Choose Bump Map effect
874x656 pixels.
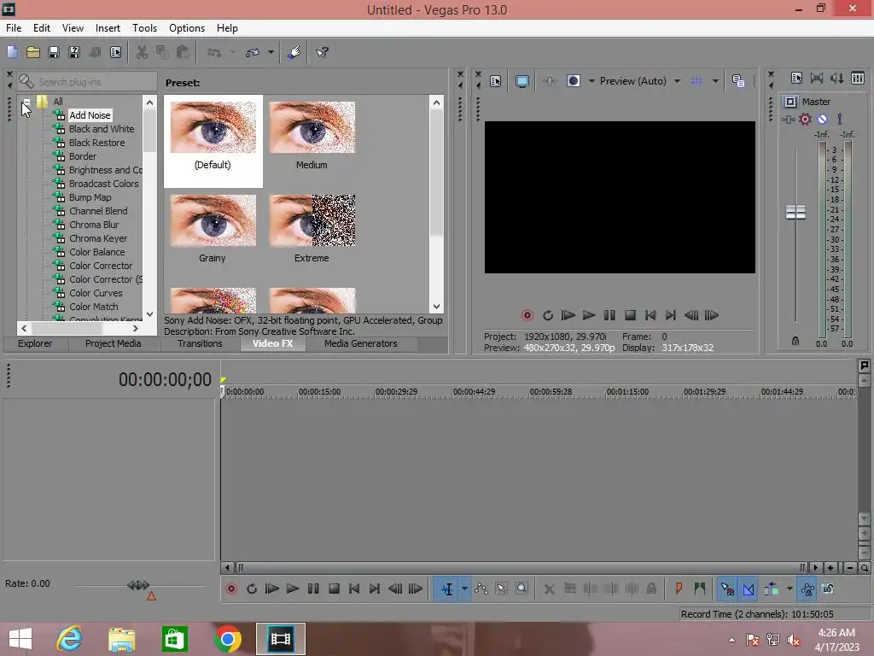90,197
